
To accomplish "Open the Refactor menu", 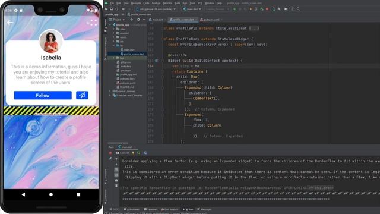I will [167, 3].
